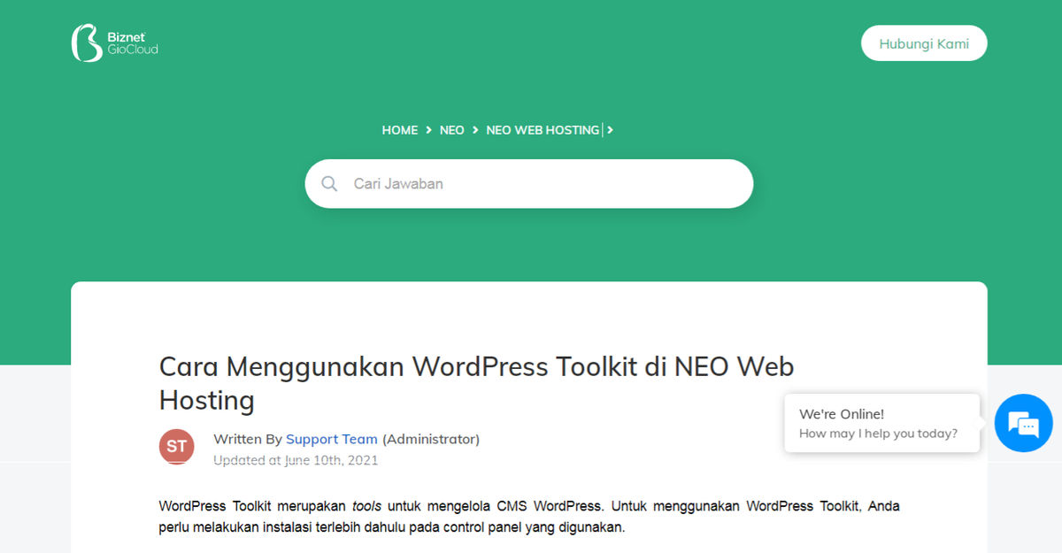Image resolution: width=1062 pixels, height=553 pixels.
Task: Click the Updated at June 10th, 2021 text
Action: point(296,460)
